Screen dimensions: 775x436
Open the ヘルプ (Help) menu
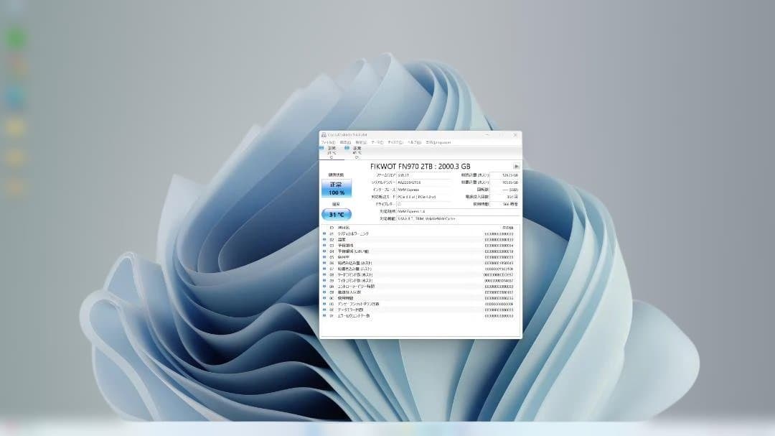414,142
